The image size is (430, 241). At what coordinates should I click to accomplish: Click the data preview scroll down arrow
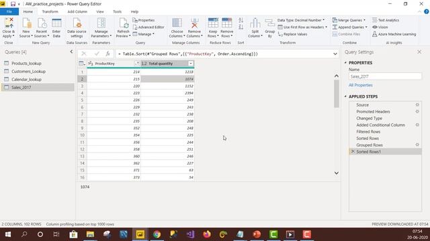(x=336, y=173)
